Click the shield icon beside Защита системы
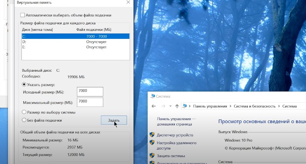The height and width of the screenshot is (164, 306). point(152,156)
